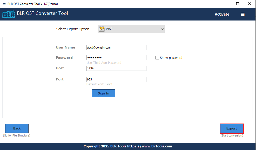This screenshot has width=256, height=150.
Task: Click Back to go to File Structure
Action: pyautogui.click(x=17, y=128)
